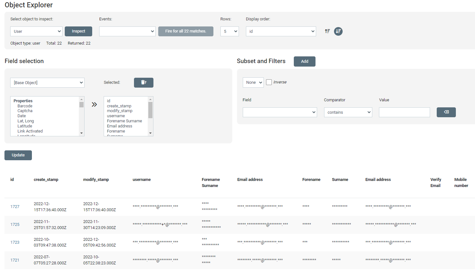
Task: Clear selected fields with trash icon
Action: (144, 83)
